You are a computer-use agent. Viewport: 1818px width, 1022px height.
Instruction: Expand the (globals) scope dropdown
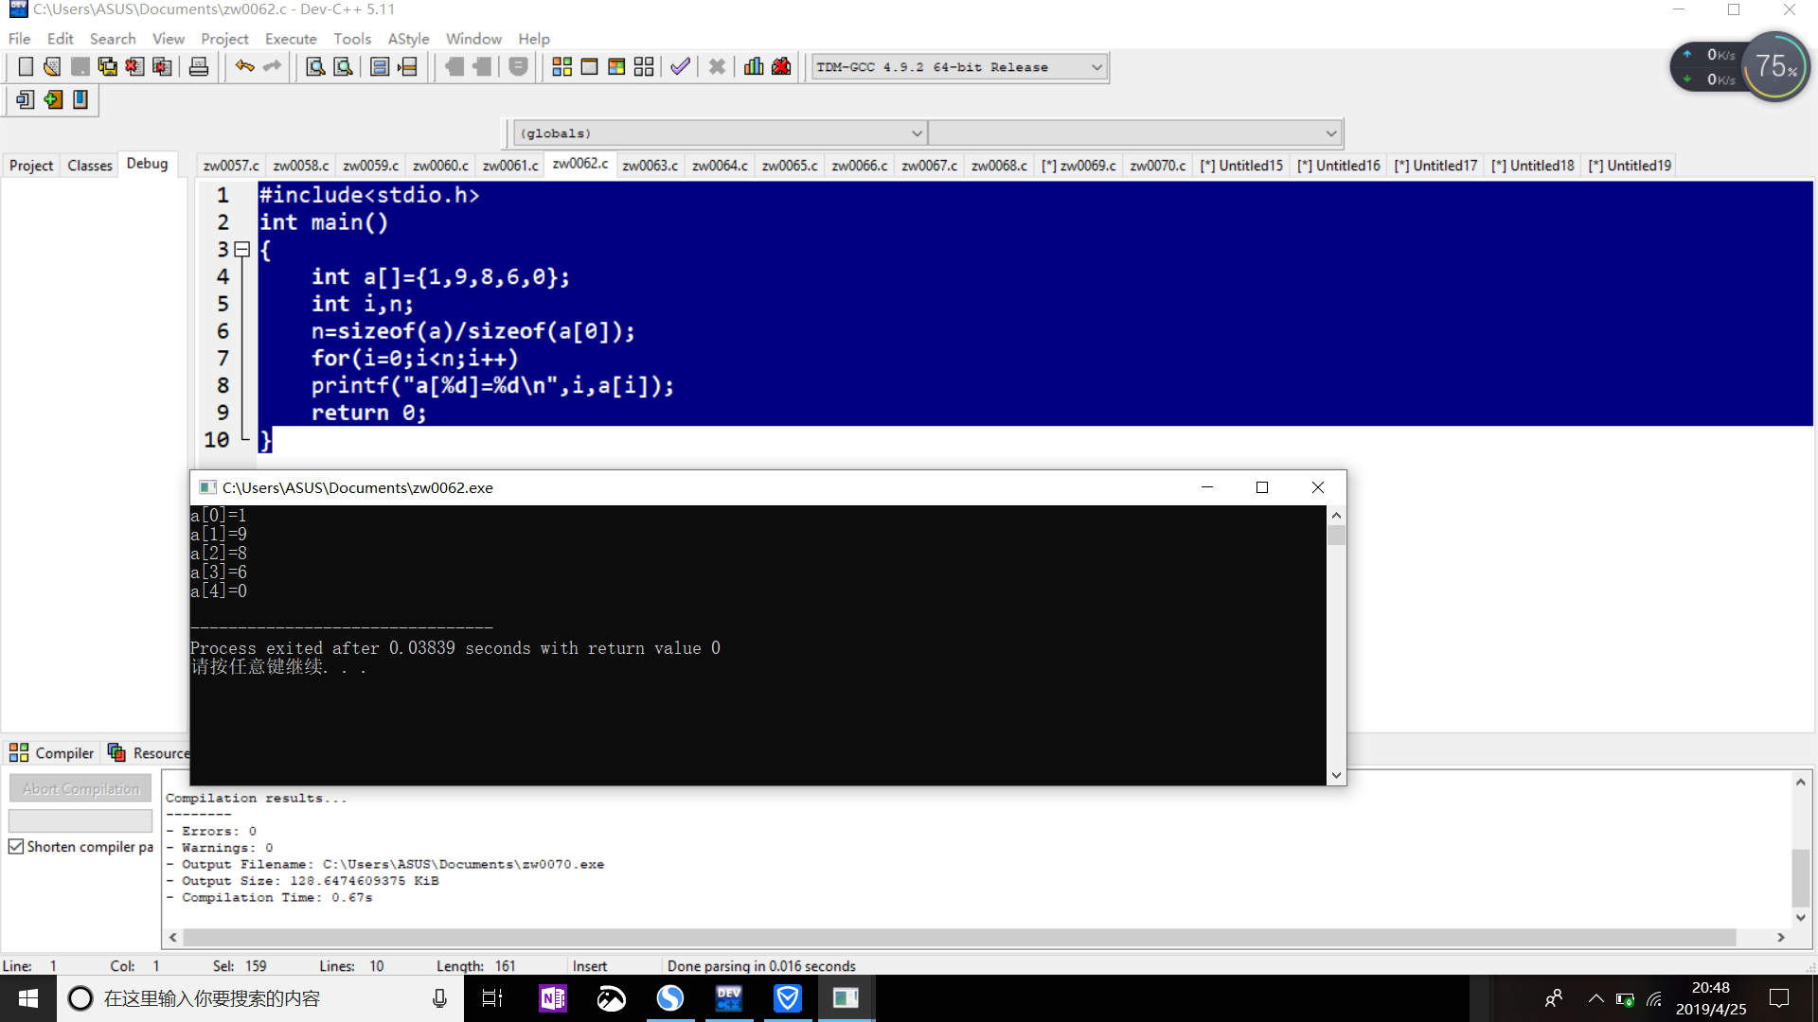click(916, 133)
